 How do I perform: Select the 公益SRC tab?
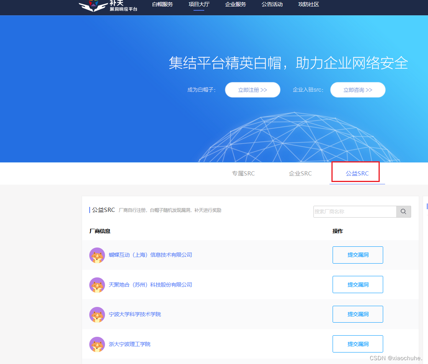[357, 173]
